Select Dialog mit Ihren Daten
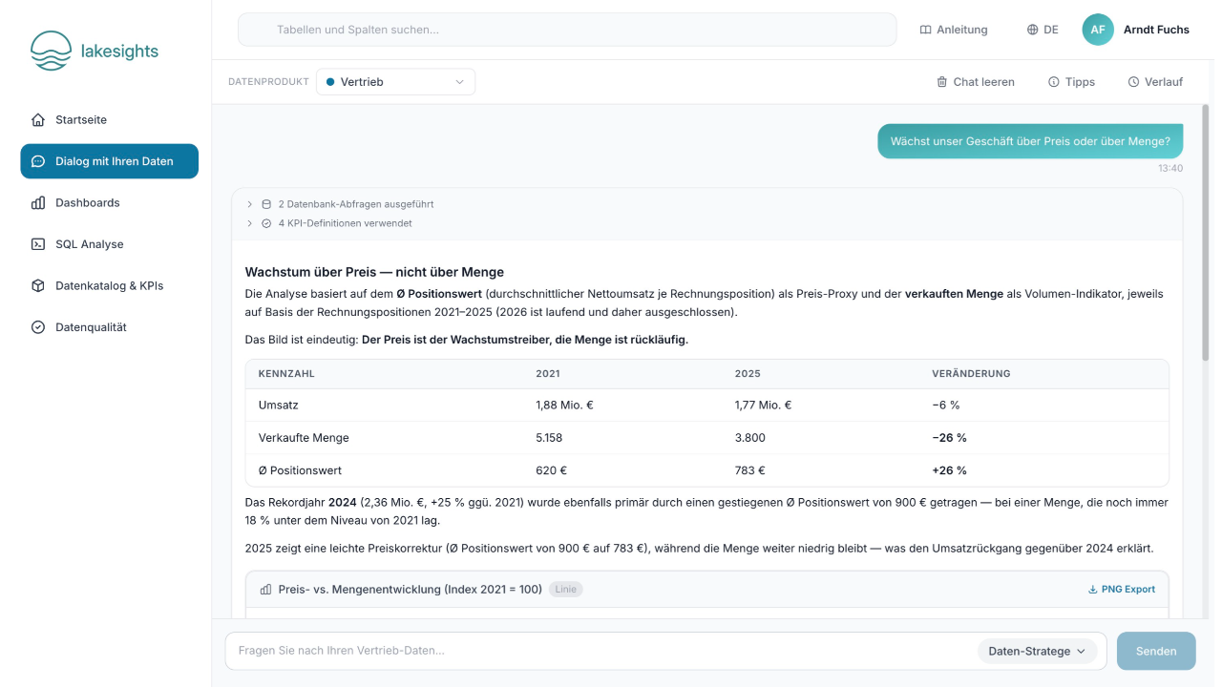This screenshot has width=1222, height=687. [109, 161]
